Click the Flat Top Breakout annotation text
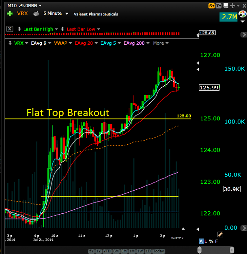247x254 pixels. (x=68, y=113)
